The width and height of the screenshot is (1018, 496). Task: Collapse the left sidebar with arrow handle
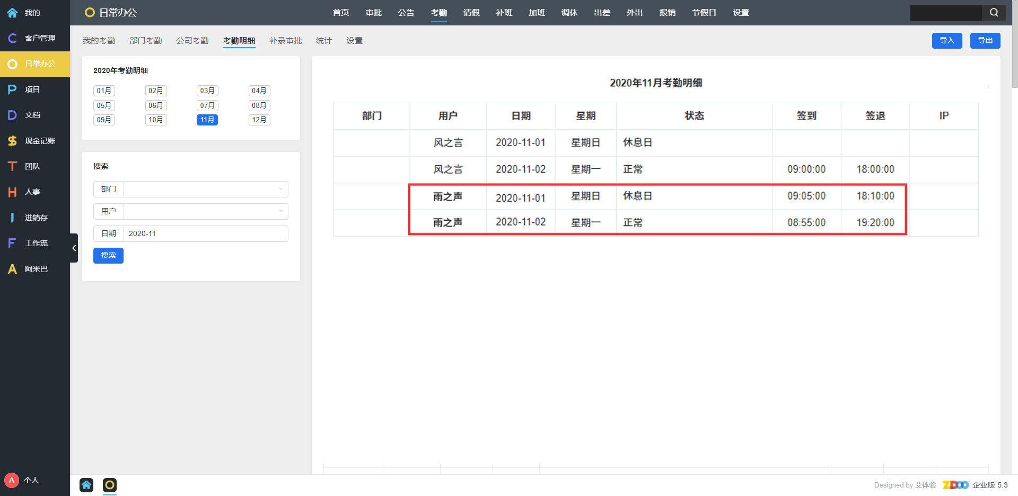pyautogui.click(x=74, y=248)
